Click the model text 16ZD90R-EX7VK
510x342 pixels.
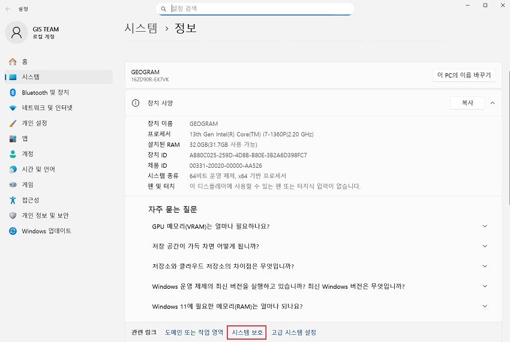pyautogui.click(x=150, y=80)
